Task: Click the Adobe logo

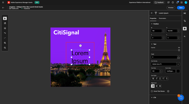Action: [9, 2]
